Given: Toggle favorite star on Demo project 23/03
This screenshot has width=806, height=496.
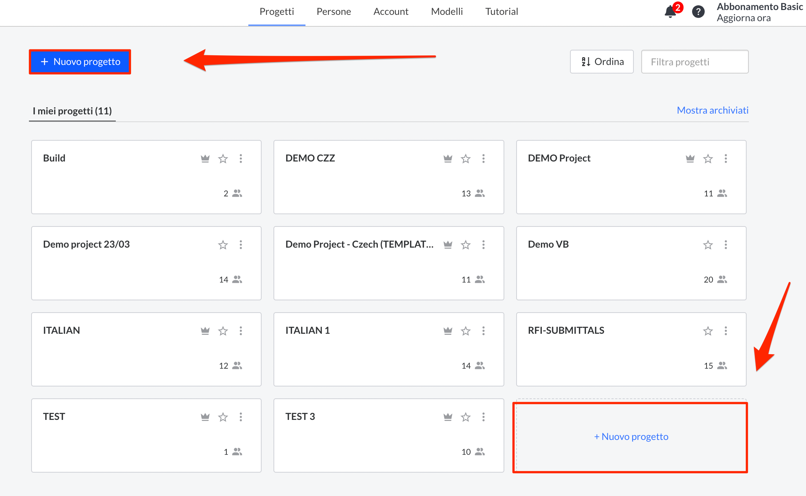Looking at the screenshot, I should click(x=223, y=245).
